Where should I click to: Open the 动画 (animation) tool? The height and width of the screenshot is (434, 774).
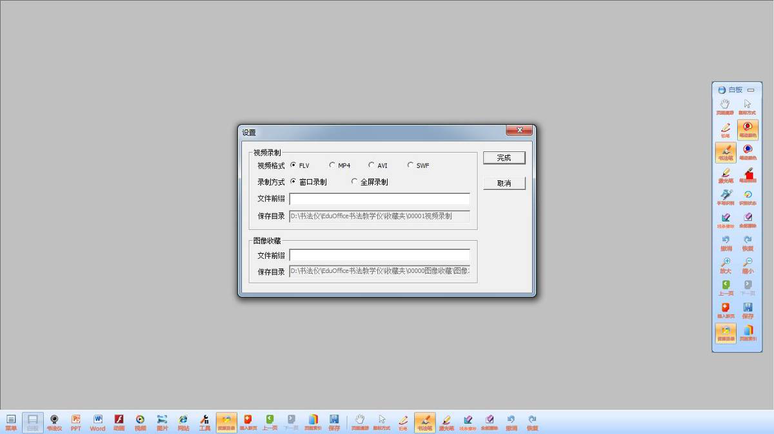coord(119,422)
